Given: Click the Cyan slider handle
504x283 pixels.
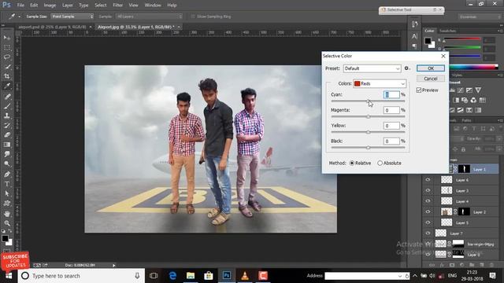Looking at the screenshot, I should click(369, 101).
